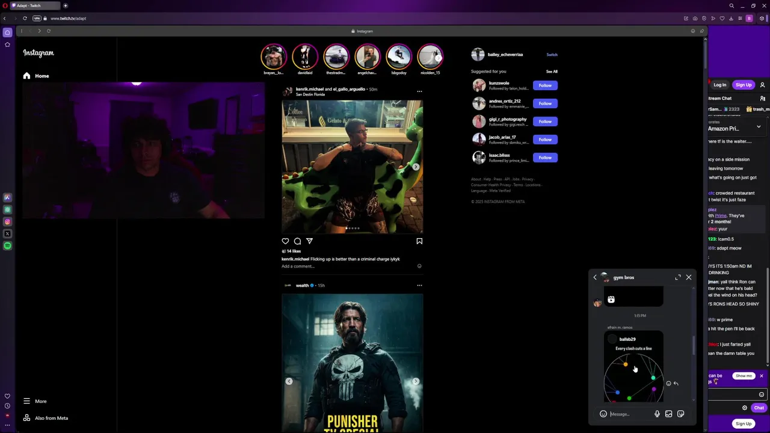Pin the Instagram sidebar panel

point(701,31)
